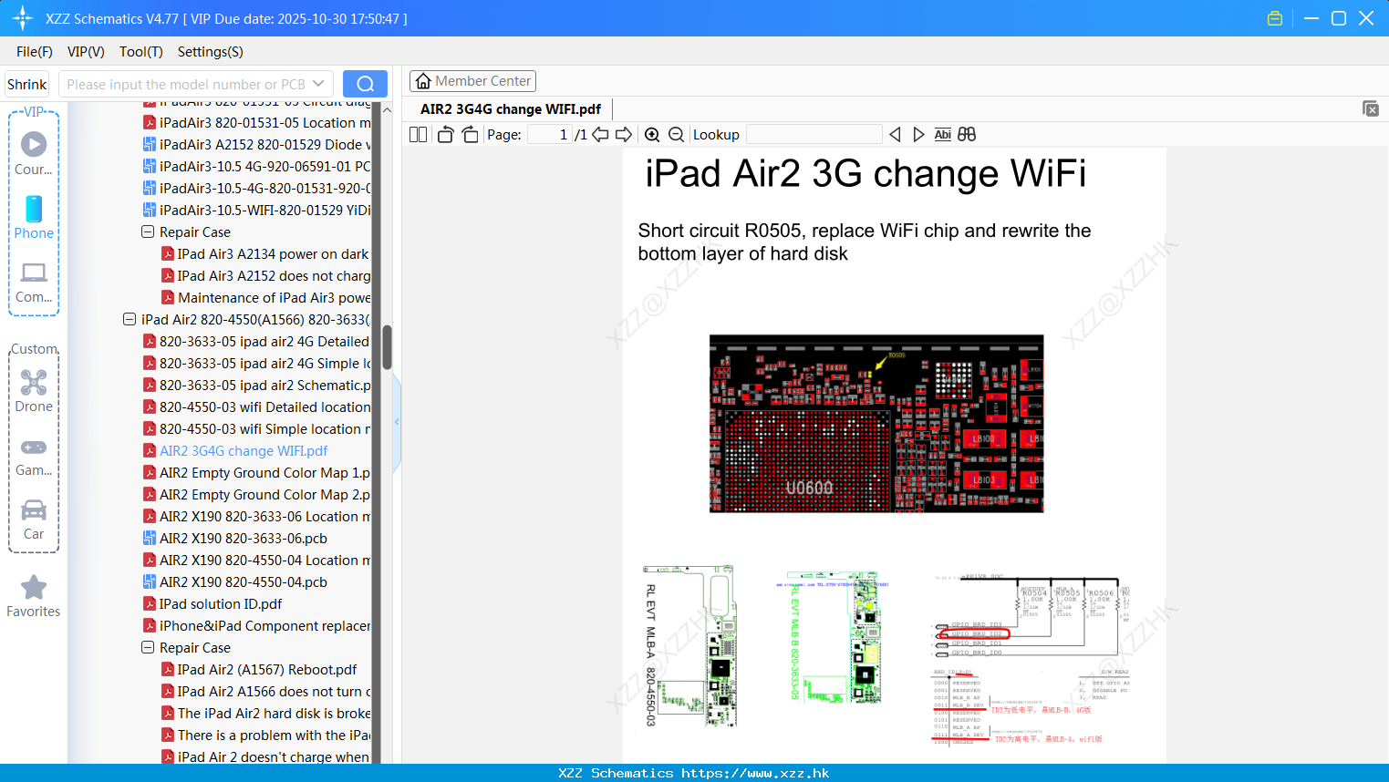Open the model number dropdown arrow
The image size is (1389, 782).
pyautogui.click(x=318, y=84)
